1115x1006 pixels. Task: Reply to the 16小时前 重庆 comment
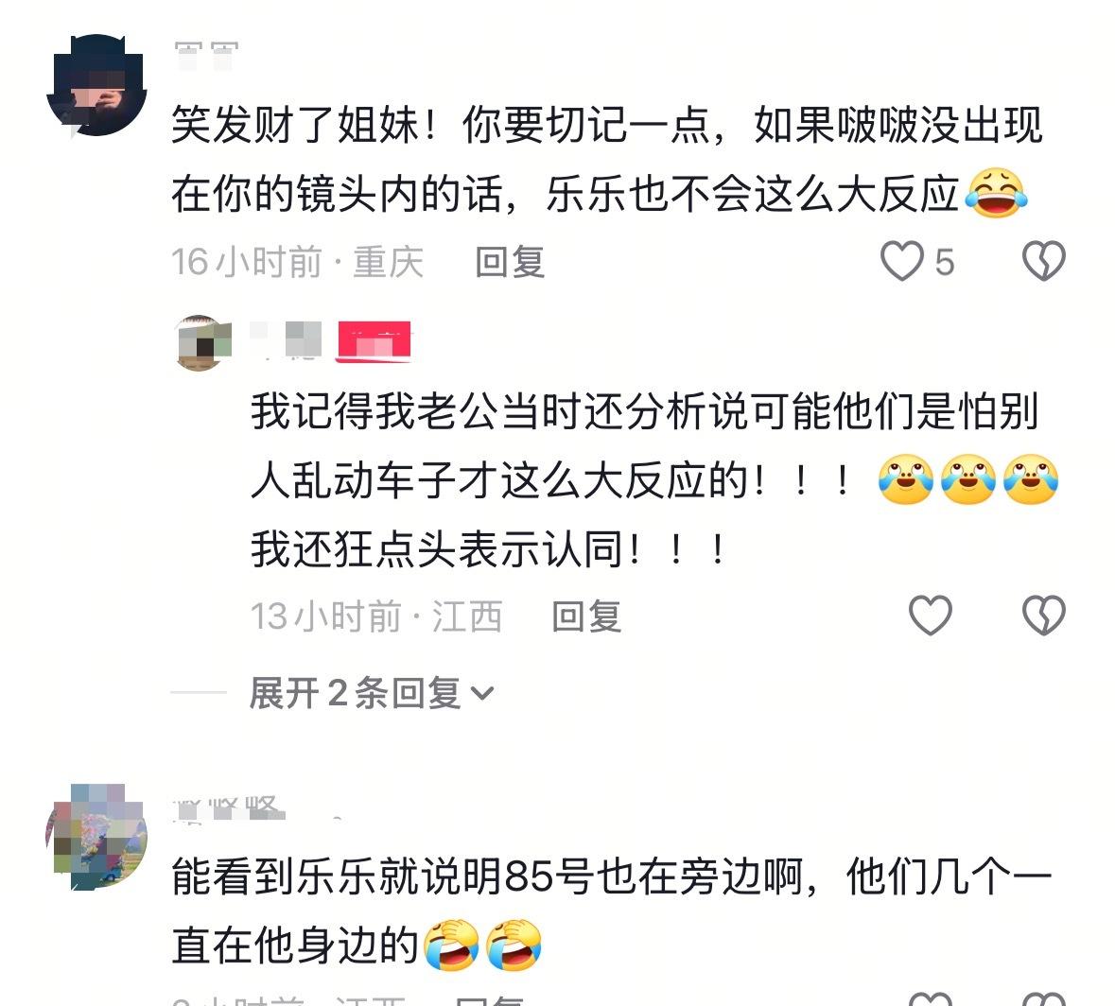coord(510,262)
